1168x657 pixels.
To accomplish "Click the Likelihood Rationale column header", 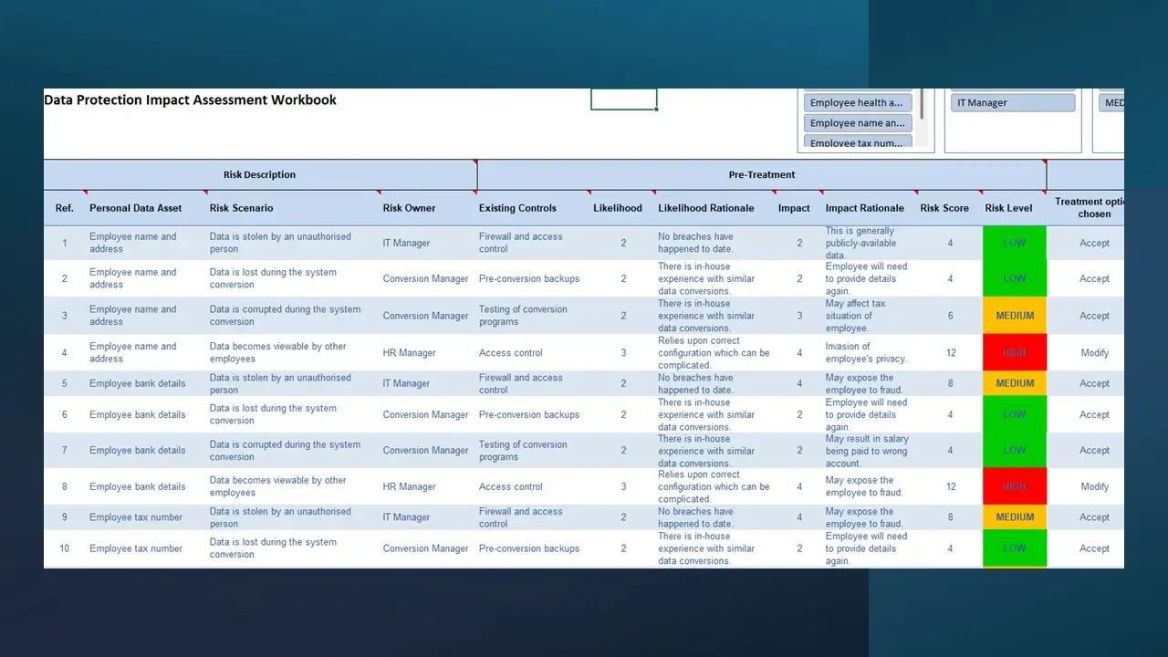I will [x=705, y=208].
